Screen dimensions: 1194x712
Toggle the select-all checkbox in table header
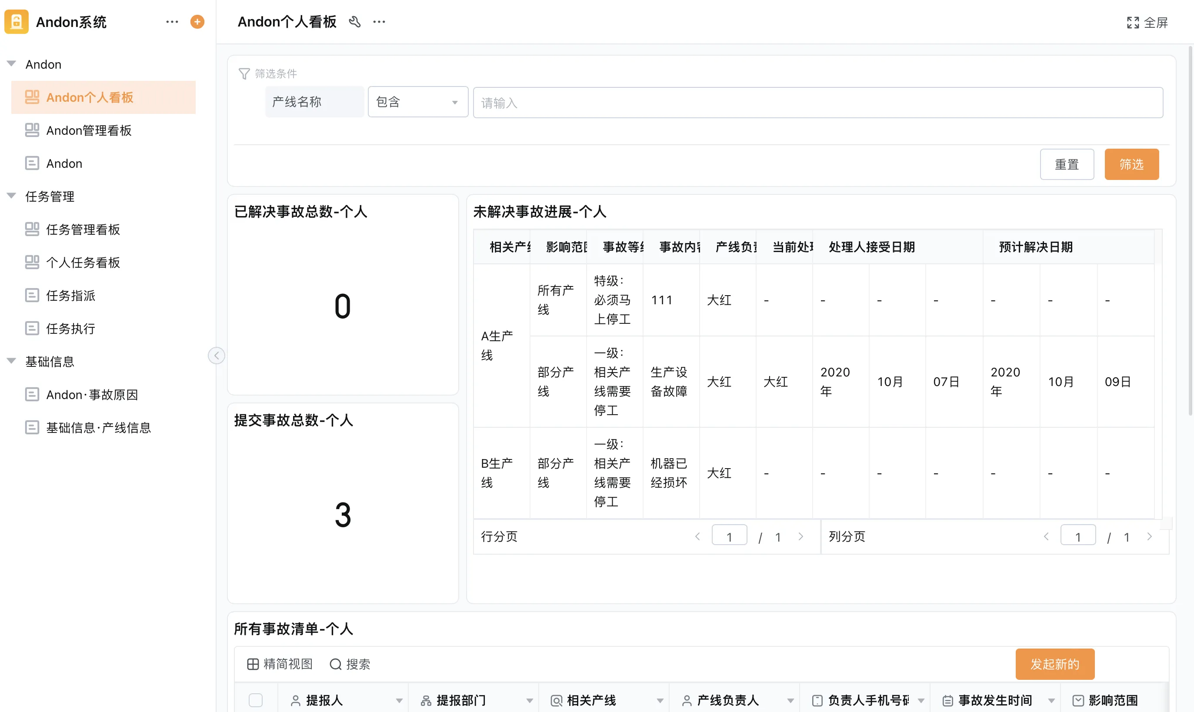[256, 700]
